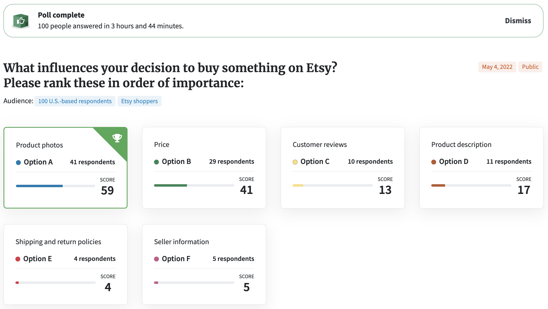The width and height of the screenshot is (548, 309).
Task: Click the yellow Option C color dot
Action: [295, 162]
